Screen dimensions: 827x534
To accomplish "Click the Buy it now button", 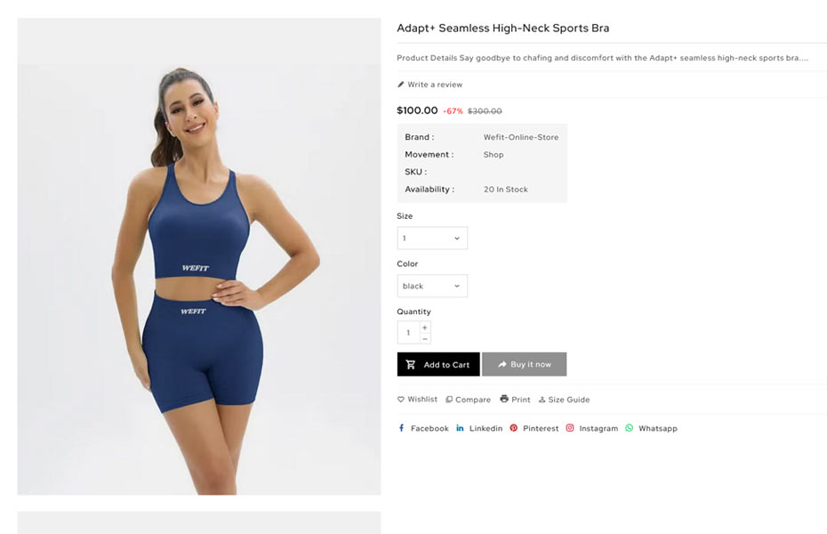I will tap(525, 364).
